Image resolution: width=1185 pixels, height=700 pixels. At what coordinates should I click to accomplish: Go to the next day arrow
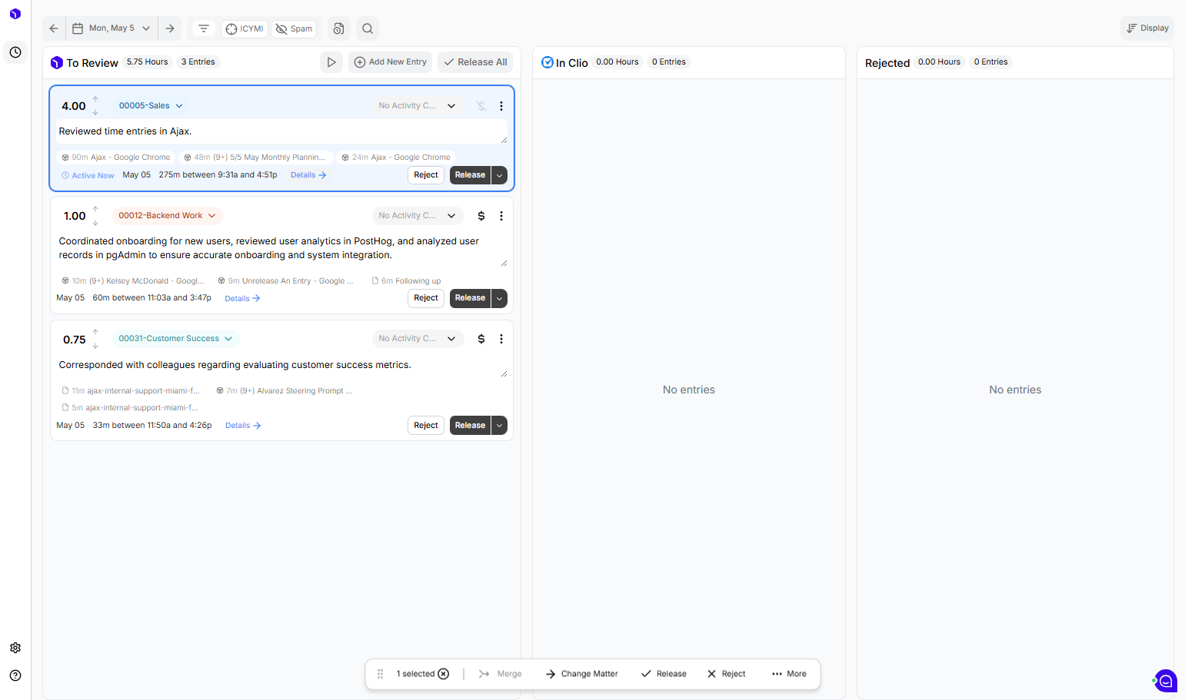(x=170, y=28)
